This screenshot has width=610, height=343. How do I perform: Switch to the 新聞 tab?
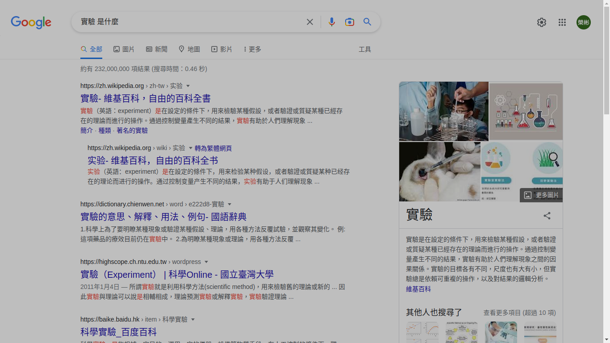tap(157, 49)
